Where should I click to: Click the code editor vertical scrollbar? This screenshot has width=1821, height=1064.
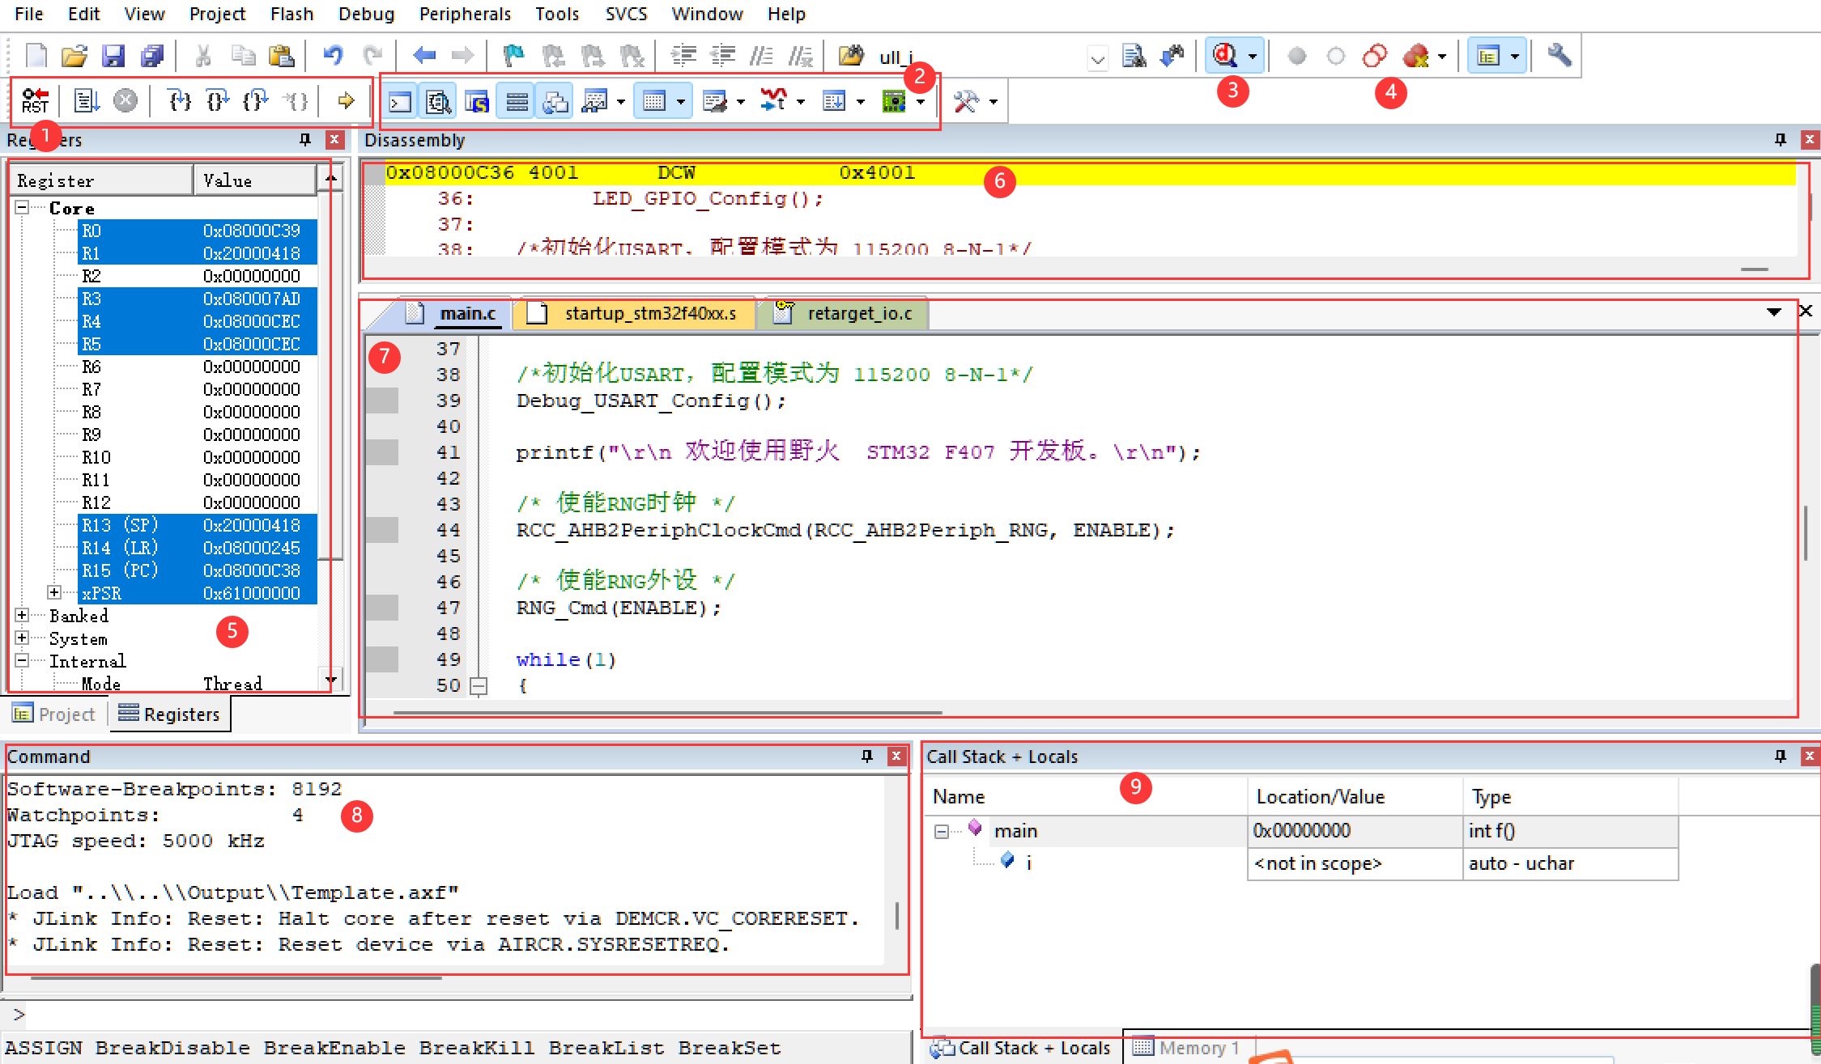tap(1806, 534)
